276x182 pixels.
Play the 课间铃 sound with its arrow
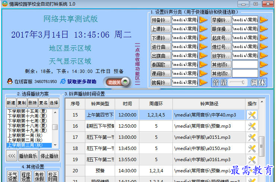point(203,73)
